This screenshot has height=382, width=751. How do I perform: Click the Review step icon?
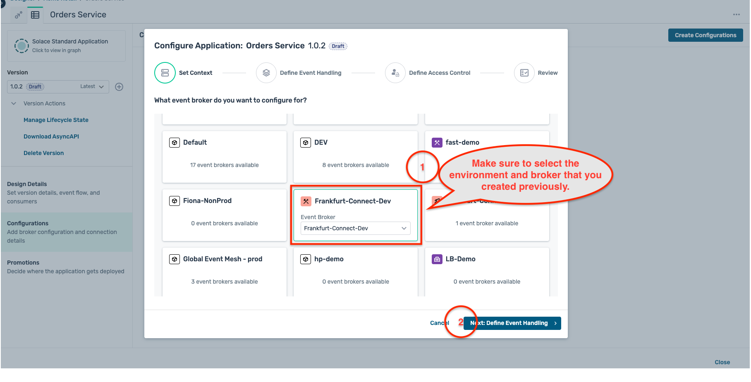coord(524,72)
